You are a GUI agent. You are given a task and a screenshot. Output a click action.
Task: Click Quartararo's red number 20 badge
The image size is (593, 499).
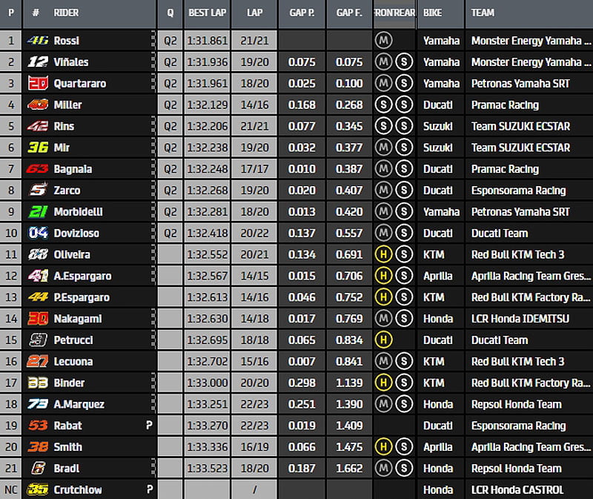pyautogui.click(x=38, y=83)
